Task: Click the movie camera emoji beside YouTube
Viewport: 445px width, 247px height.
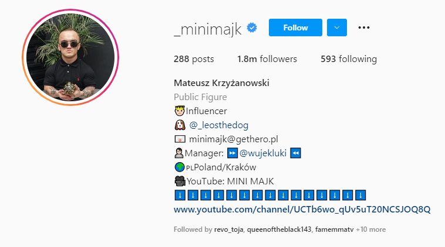Action: (x=180, y=181)
